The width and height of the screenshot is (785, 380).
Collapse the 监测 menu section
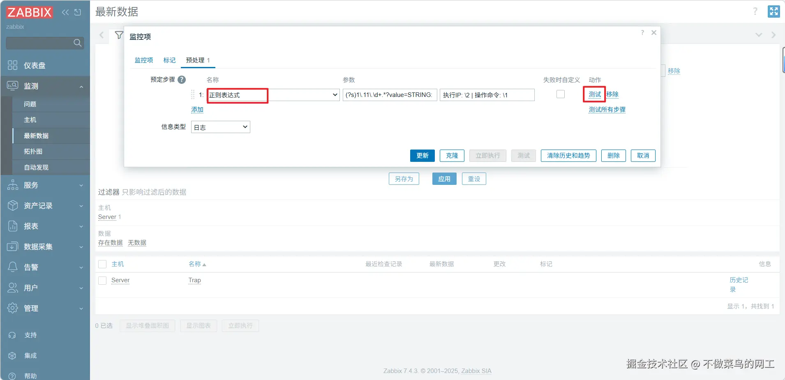(x=81, y=86)
